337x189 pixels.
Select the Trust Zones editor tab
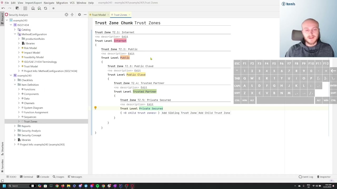click(x=120, y=15)
